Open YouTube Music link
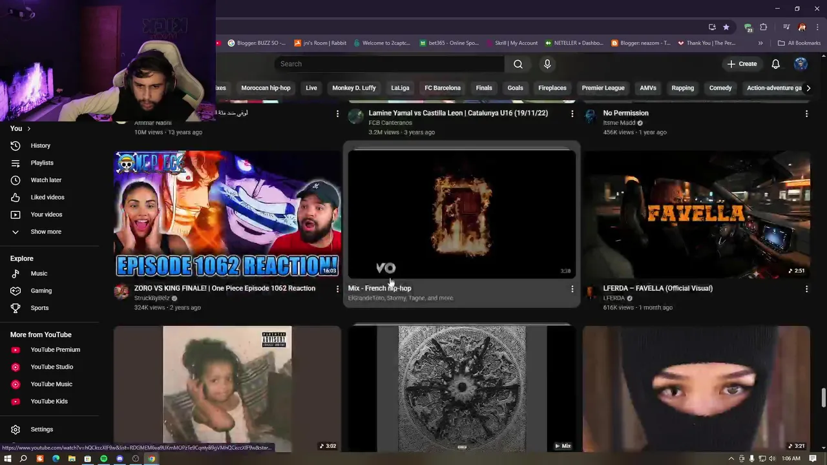Screen dimensions: 827x465 tap(49, 384)
